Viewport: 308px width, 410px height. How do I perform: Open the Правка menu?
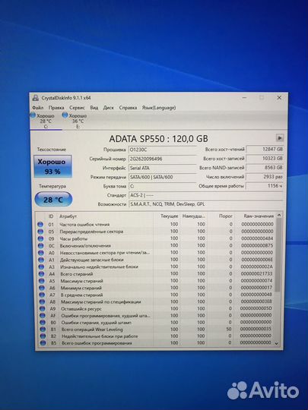pos(56,108)
